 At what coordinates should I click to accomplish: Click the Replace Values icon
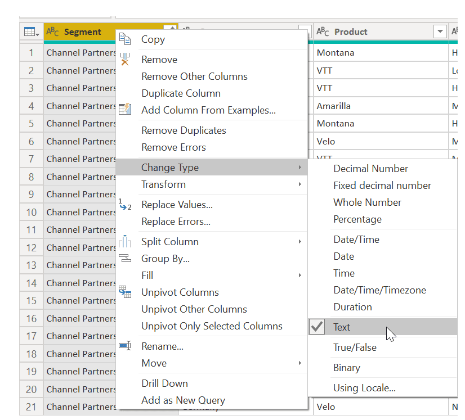pyautogui.click(x=125, y=205)
